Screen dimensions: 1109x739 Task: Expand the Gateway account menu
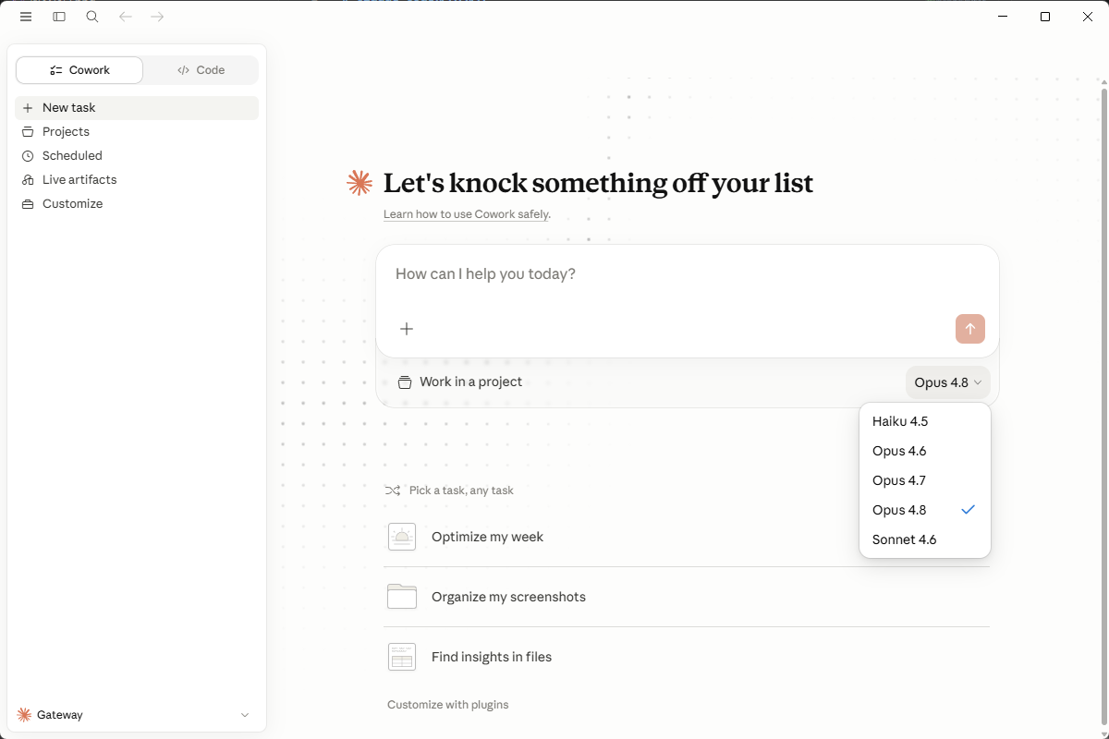coord(135,715)
